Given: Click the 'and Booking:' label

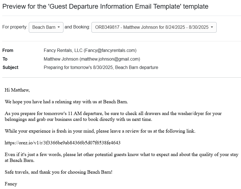Looking at the screenshot, I should (x=77, y=27).
